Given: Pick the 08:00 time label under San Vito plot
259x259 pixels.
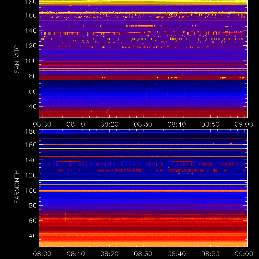Looking at the screenshot, I should [42, 124].
